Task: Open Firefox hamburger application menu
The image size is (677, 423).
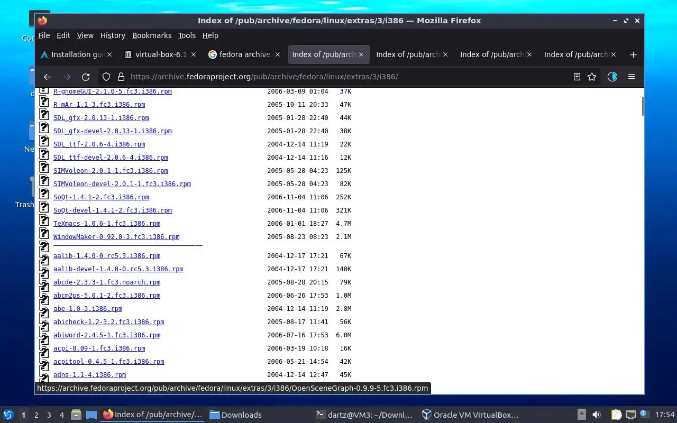Action: 632,77
